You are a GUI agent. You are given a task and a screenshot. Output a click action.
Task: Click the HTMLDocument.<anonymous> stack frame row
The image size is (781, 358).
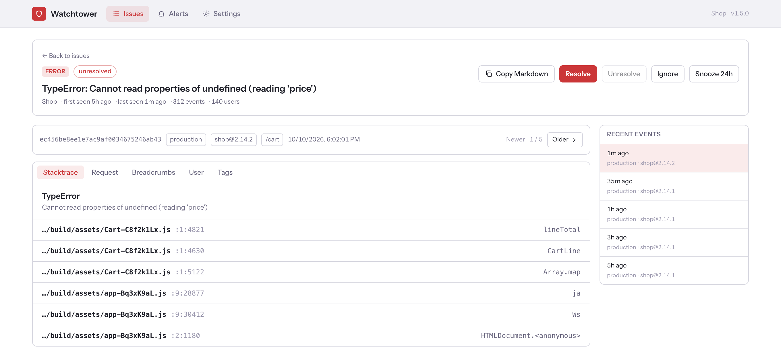point(311,336)
